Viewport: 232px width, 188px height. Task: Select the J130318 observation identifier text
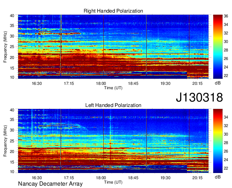point(199,97)
